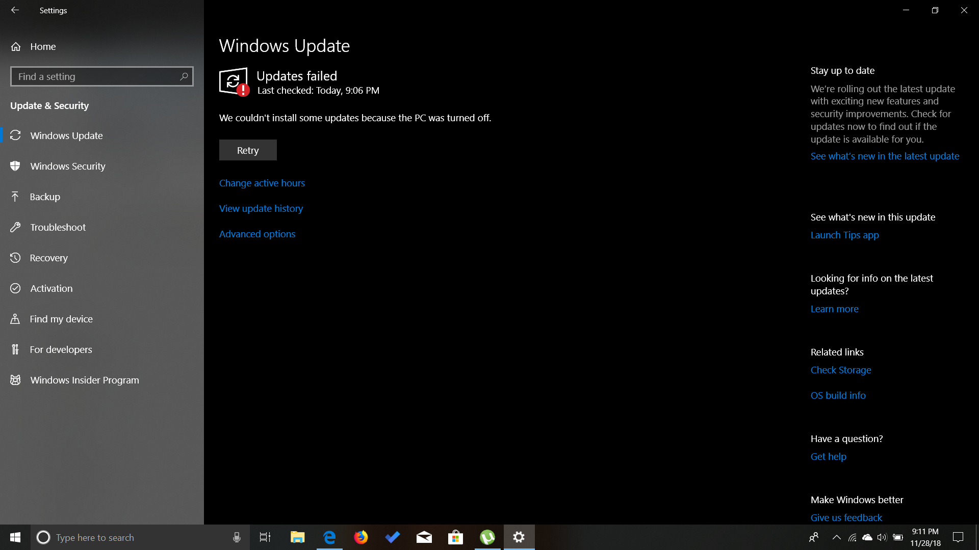
Task: Click the Last checked: Today, 9:06 PM text
Action: point(318,90)
